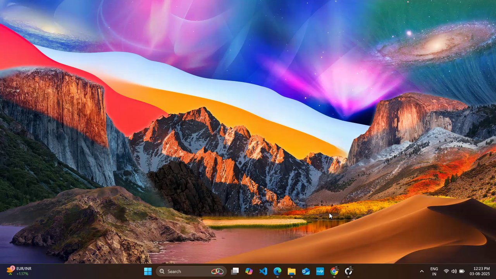Open File Explorer folder icon

(x=291, y=271)
